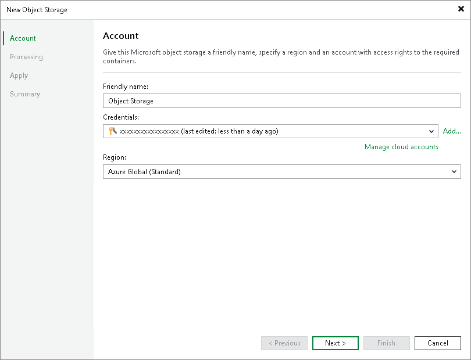Click the masked credentials entry text

[198, 131]
